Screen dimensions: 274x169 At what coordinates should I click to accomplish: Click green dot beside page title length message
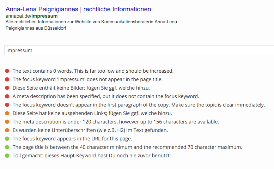pos(7,147)
